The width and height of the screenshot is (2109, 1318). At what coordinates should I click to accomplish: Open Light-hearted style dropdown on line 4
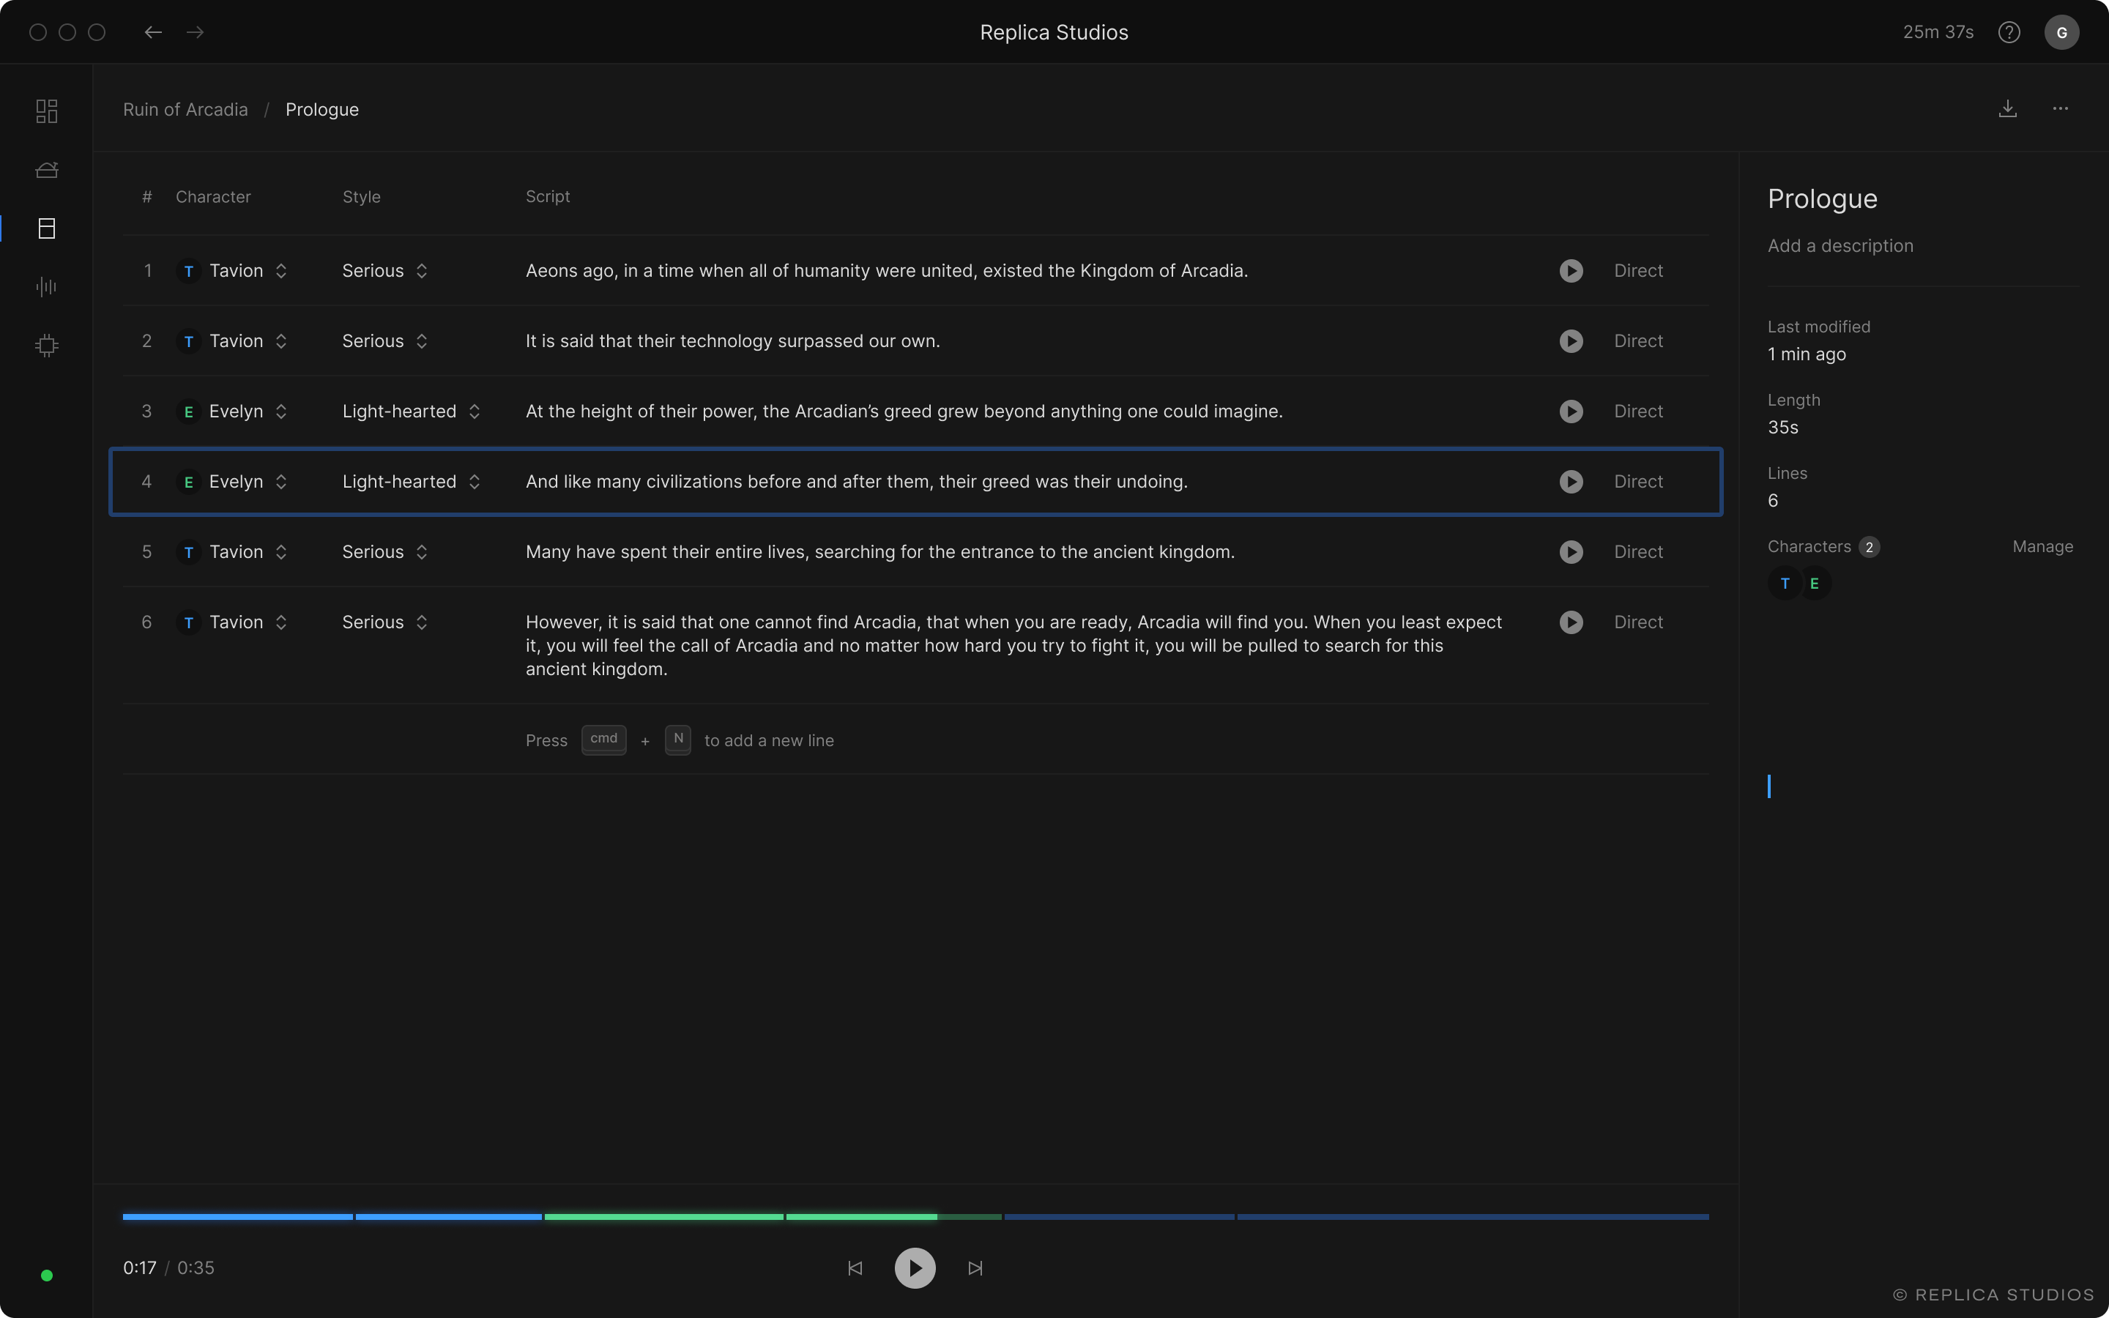412,482
